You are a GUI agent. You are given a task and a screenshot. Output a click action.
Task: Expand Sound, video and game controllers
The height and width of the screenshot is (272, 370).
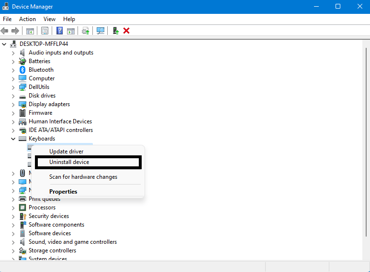point(13,242)
